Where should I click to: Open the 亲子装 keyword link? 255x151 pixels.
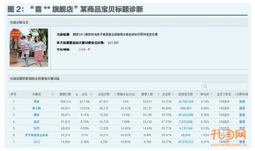(x=36, y=108)
